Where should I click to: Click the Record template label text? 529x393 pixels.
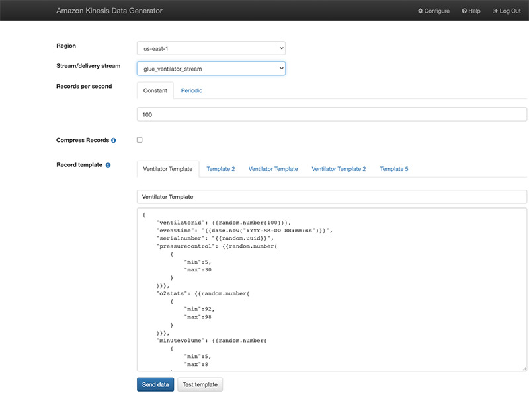coord(79,165)
